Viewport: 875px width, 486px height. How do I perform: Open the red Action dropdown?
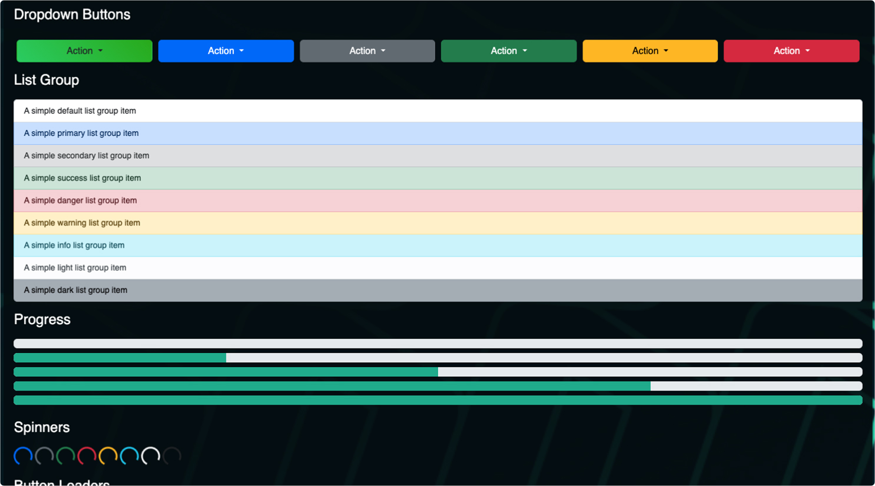[791, 51]
